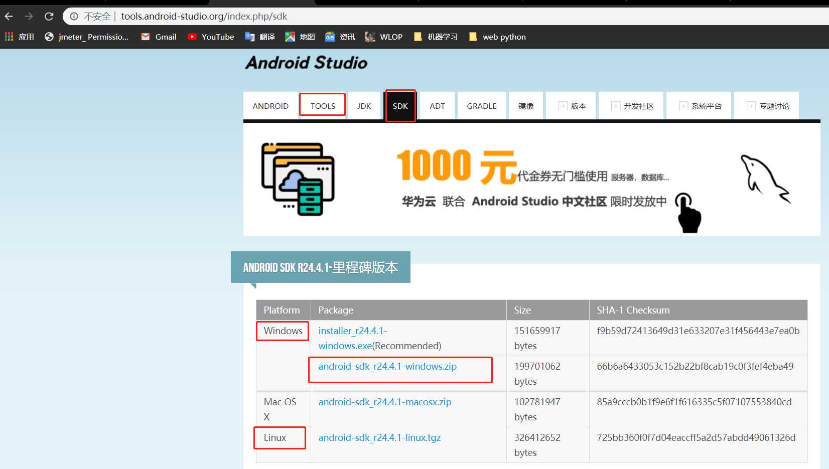
Task: Click checksum starting with 66b6a643
Action: pos(695,367)
